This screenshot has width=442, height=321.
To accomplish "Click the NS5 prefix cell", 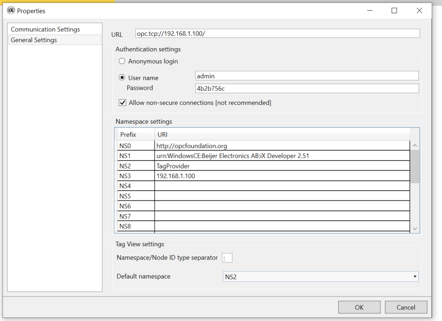I will [x=136, y=196].
